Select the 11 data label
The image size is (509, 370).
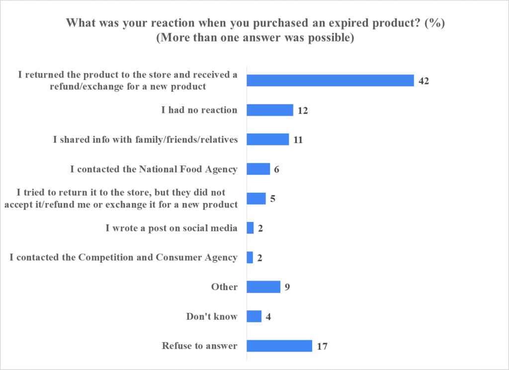tap(298, 140)
